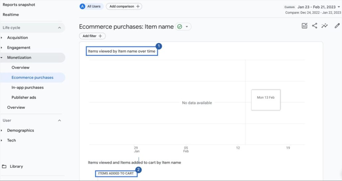Click the No data available message
This screenshot has width=342, height=181.
point(197,103)
